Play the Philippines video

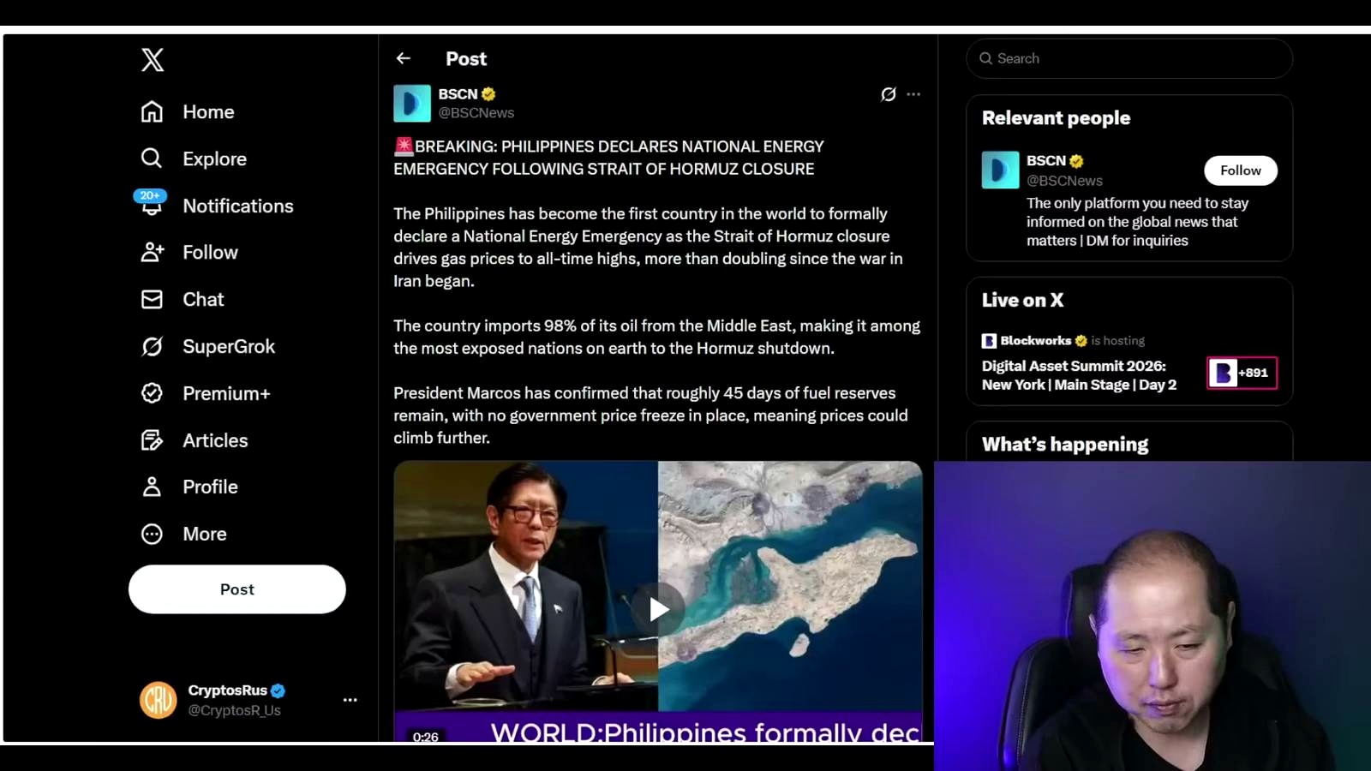(x=658, y=609)
